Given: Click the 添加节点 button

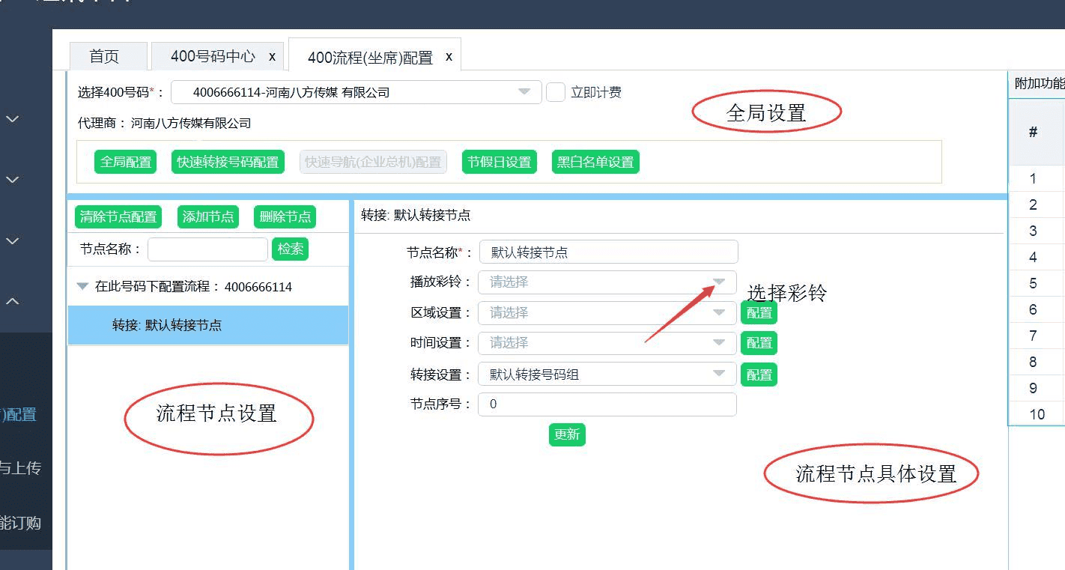Looking at the screenshot, I should coord(208,217).
